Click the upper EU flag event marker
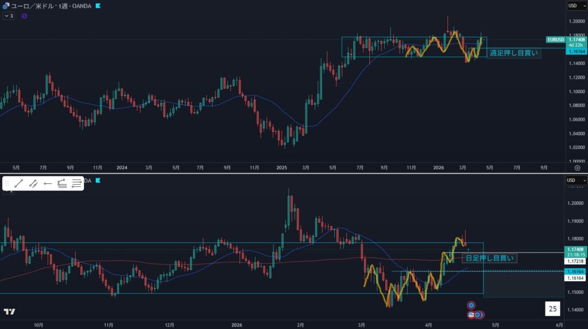Viewport: 588px width, 329px height. click(471, 304)
